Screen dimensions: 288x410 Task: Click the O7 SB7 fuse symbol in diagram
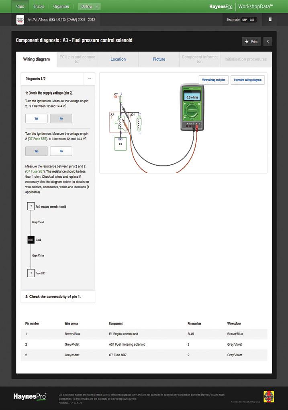tap(121, 99)
